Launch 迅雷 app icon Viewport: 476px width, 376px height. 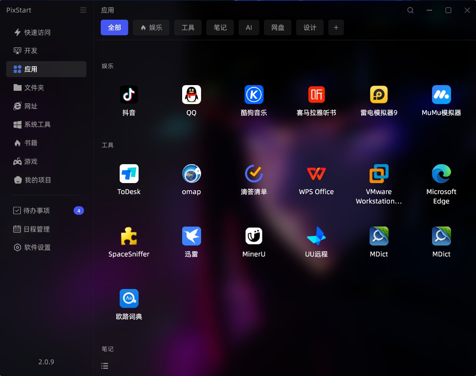point(191,236)
